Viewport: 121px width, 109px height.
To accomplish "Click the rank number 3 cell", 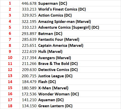I will pos(10,15).
